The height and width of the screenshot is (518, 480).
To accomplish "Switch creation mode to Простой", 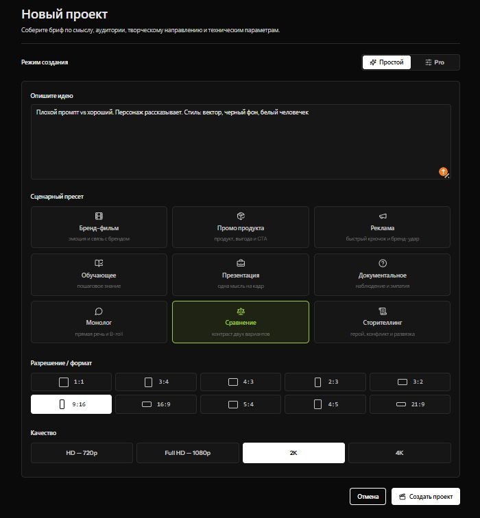I will tap(387, 62).
